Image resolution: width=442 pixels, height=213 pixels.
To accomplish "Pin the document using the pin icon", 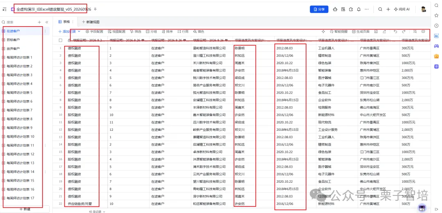I will click(95, 9).
